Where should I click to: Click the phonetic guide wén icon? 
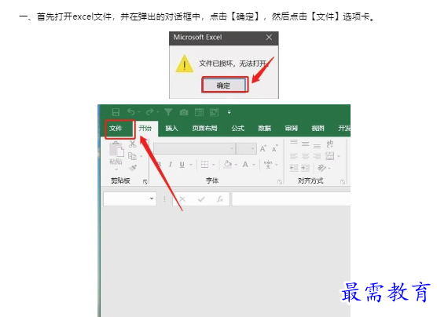pyautogui.click(x=268, y=164)
